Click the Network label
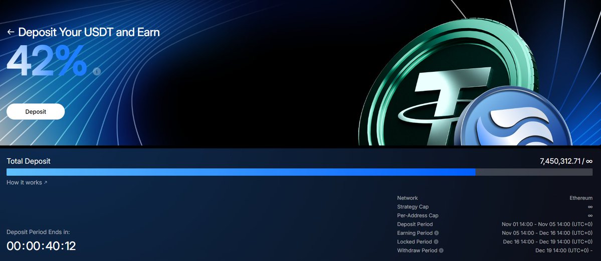This screenshot has width=601, height=261. (x=408, y=198)
